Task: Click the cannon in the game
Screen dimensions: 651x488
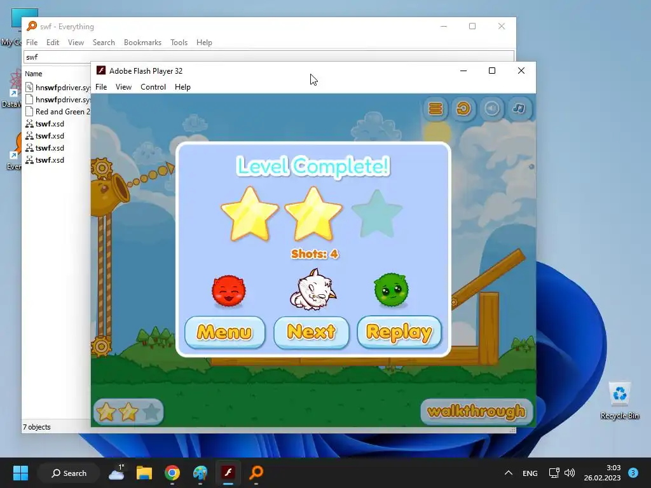Action: click(111, 193)
